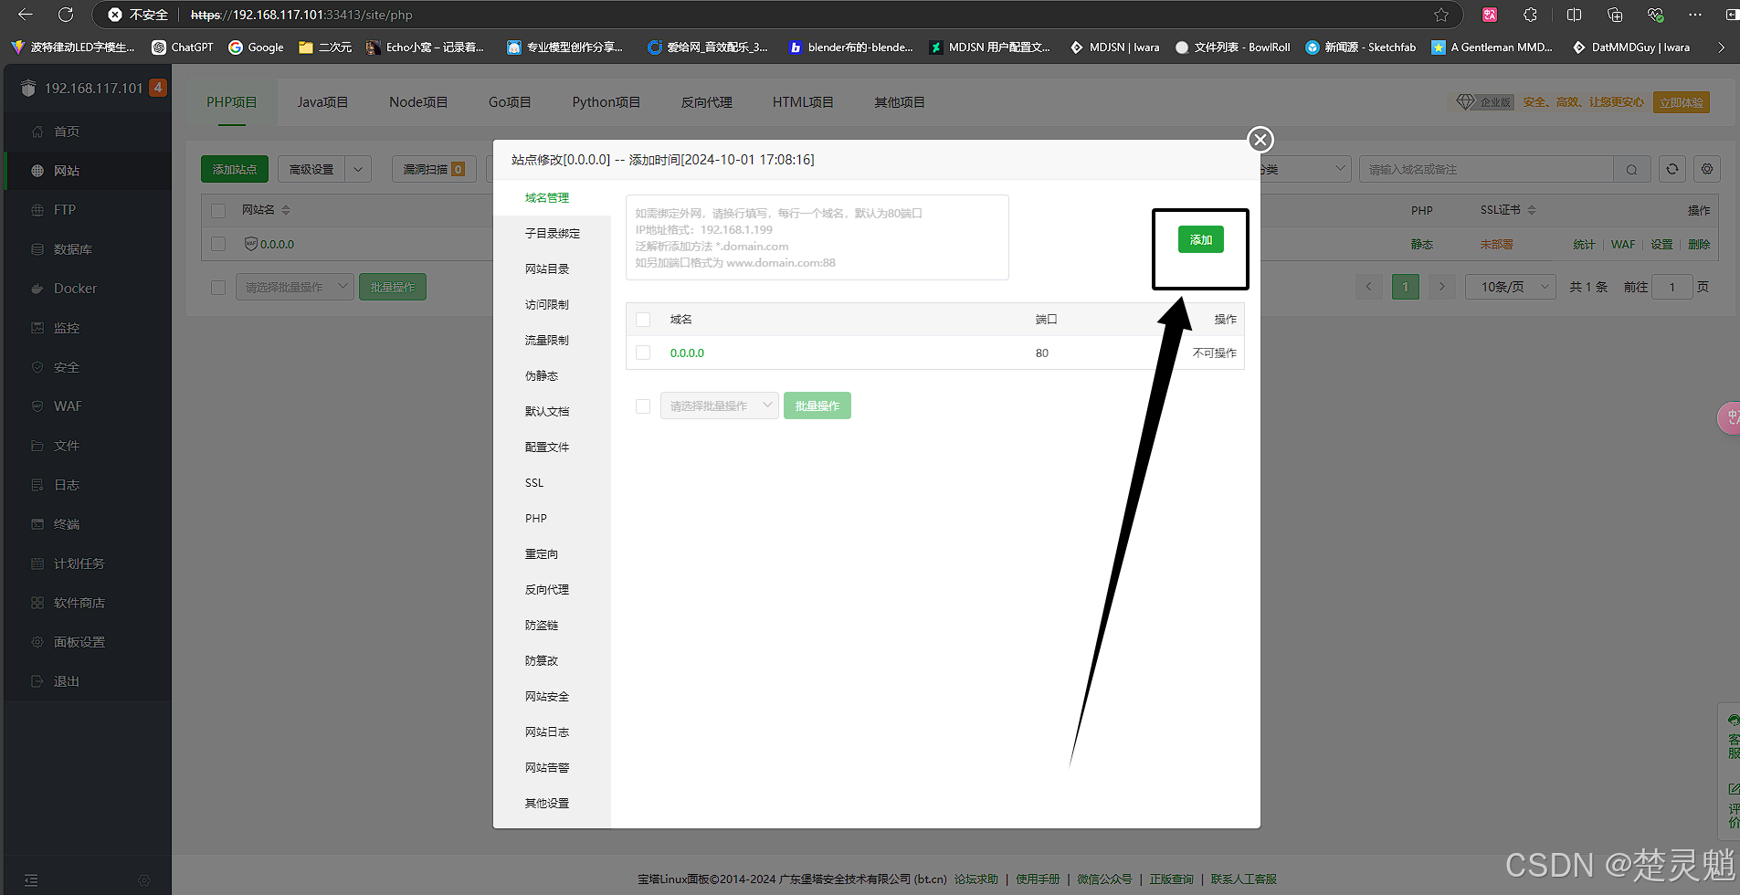Open the Google bookmark
Image resolution: width=1740 pixels, height=895 pixels.
(x=257, y=47)
